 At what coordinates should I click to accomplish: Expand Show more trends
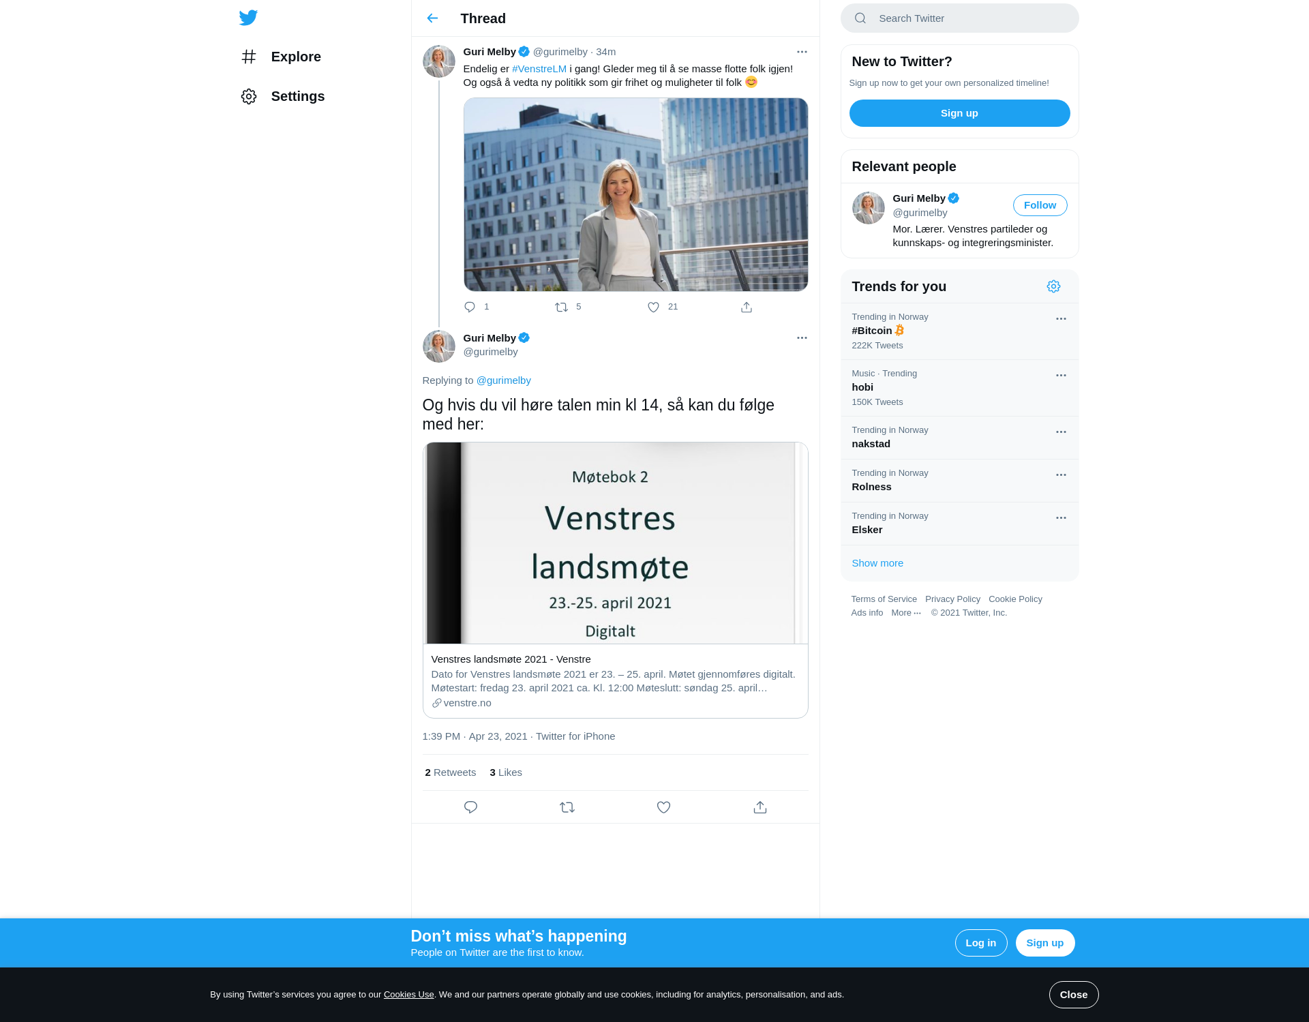pyautogui.click(x=877, y=563)
